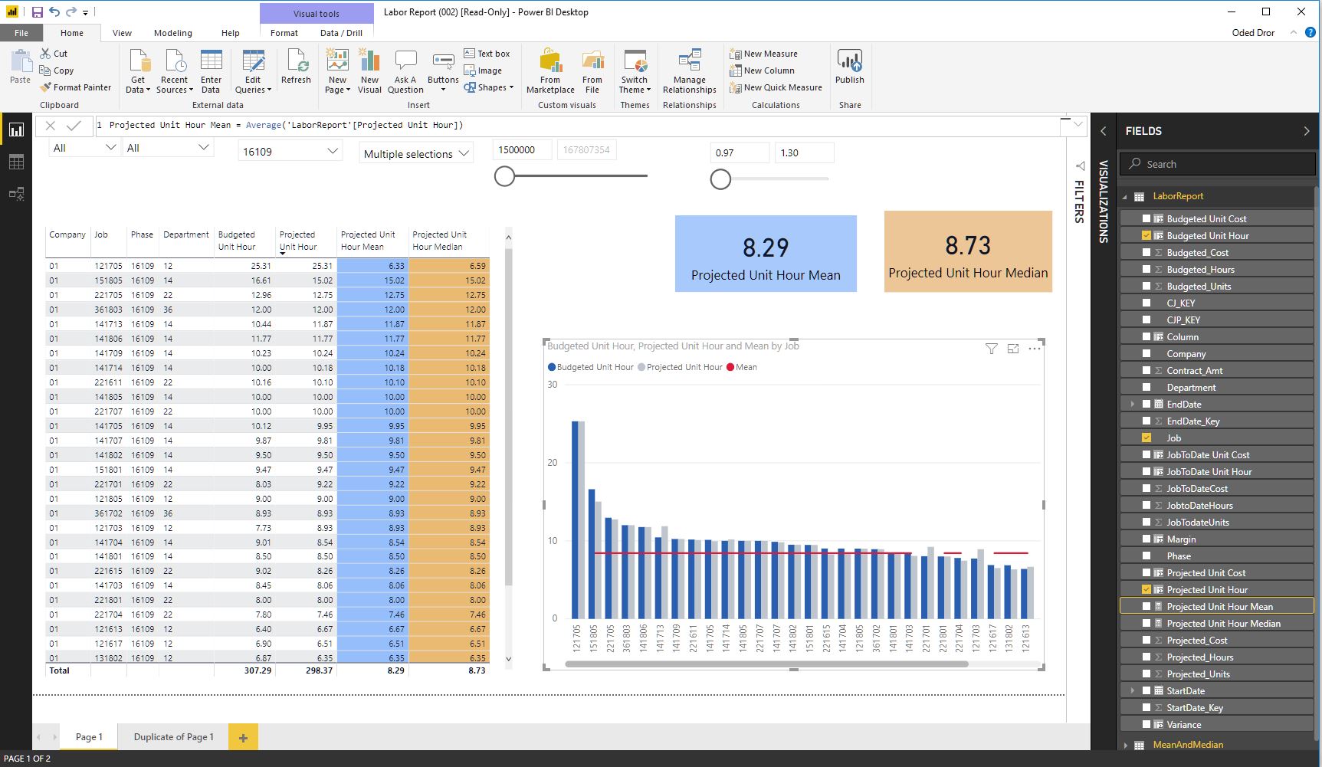The height and width of the screenshot is (767, 1322).
Task: Click the 1.30 upper value box
Action: tap(804, 152)
